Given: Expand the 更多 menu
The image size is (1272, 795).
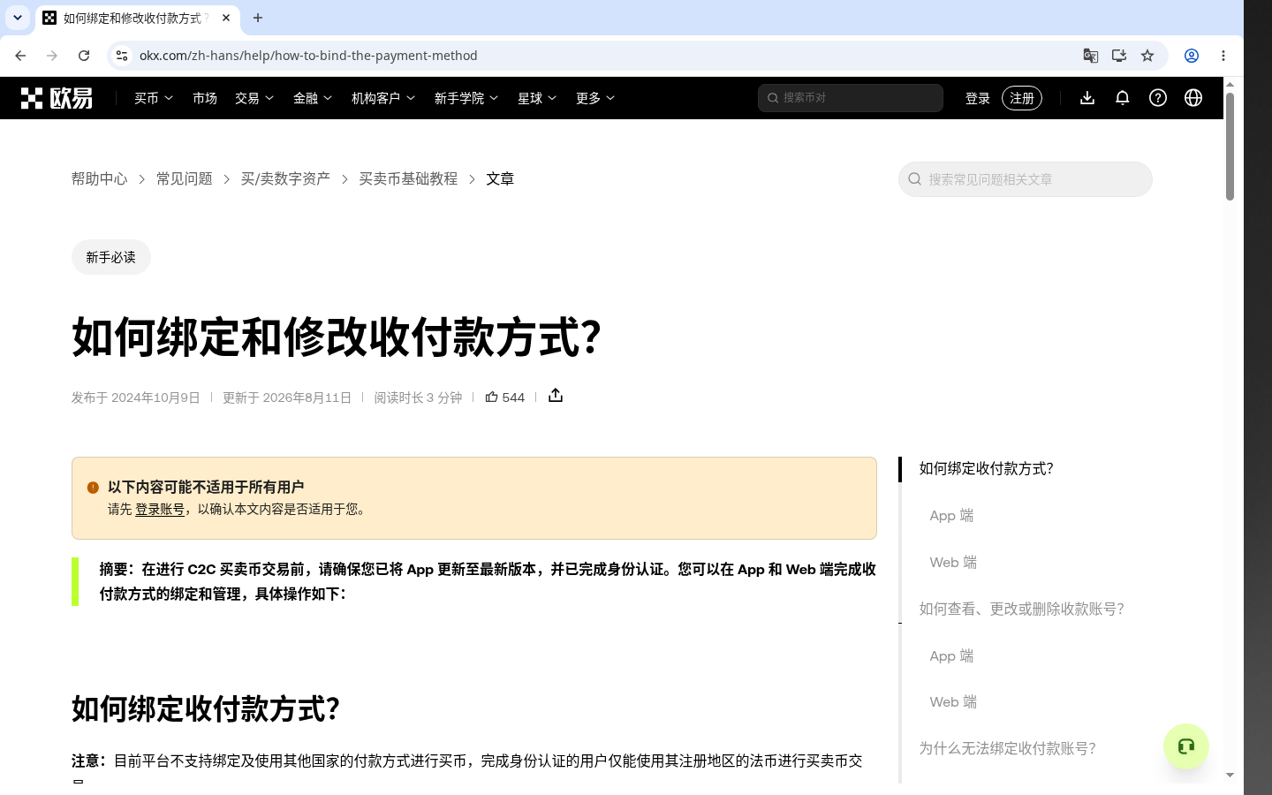Looking at the screenshot, I should [595, 98].
